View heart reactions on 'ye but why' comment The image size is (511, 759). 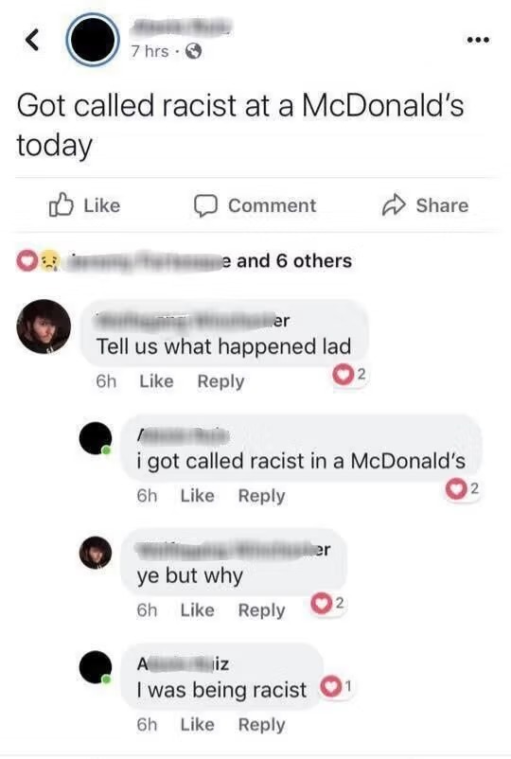[x=327, y=604]
